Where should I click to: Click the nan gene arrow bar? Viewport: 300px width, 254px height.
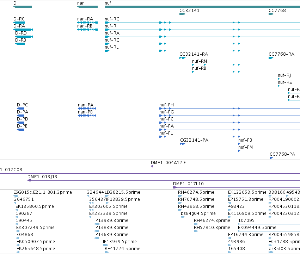point(87,7)
